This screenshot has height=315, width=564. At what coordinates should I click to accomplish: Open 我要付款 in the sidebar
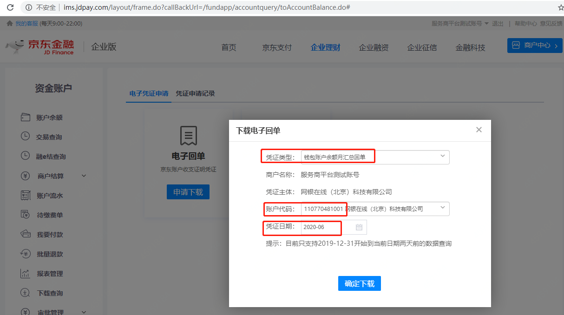click(50, 235)
